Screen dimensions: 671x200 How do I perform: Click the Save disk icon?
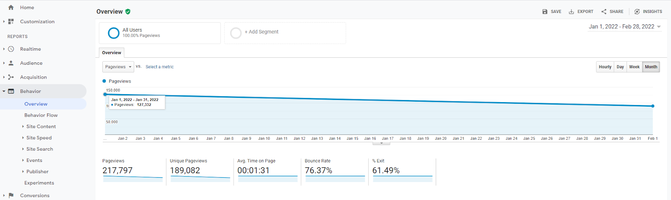click(x=545, y=12)
